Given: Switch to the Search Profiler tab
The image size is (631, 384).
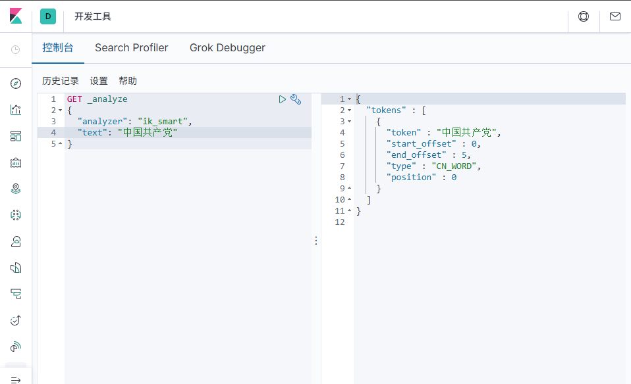Looking at the screenshot, I should pyautogui.click(x=131, y=48).
